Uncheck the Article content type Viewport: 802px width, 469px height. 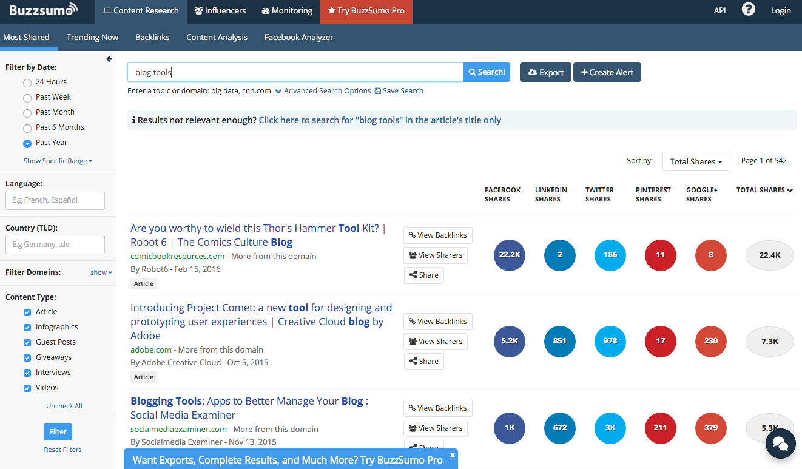tap(27, 312)
